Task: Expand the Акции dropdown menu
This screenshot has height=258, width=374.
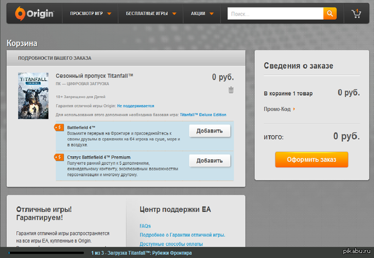Action: point(201,13)
